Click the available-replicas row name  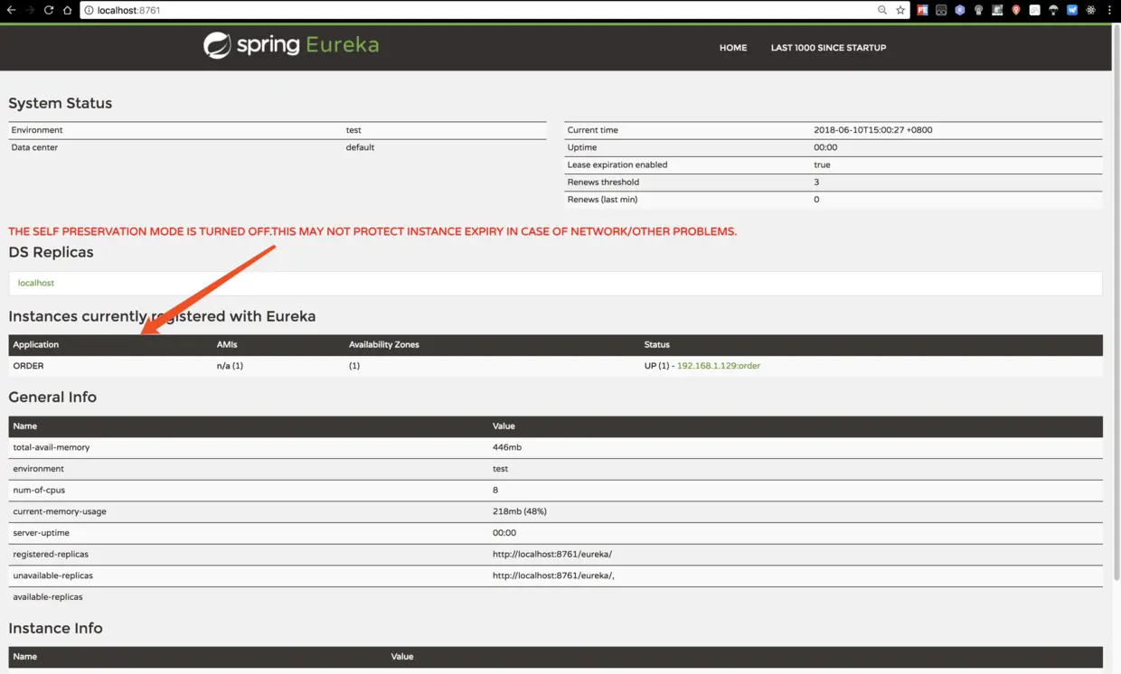pos(48,597)
